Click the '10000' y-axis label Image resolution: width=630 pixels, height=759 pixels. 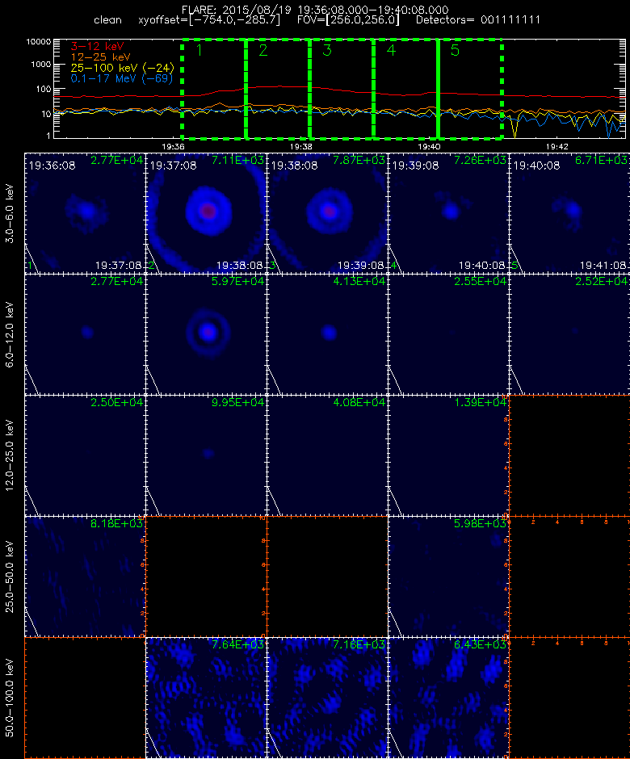pos(39,42)
